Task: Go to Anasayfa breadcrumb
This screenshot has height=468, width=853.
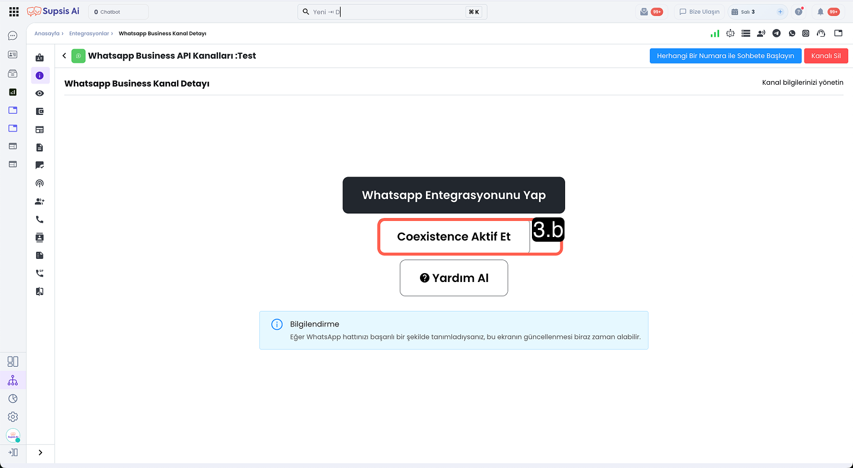Action: tap(47, 34)
